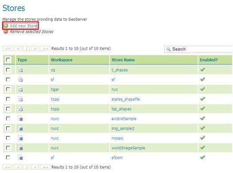
Task: Sort by the Workspace column header
Action: (x=62, y=60)
